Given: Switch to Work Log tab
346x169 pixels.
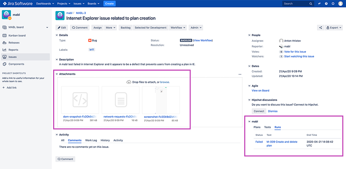Looking at the screenshot, I should [x=91, y=140].
